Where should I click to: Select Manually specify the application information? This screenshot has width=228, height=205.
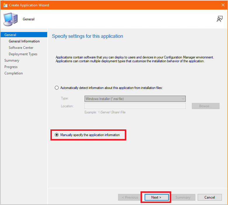[x=57, y=135]
